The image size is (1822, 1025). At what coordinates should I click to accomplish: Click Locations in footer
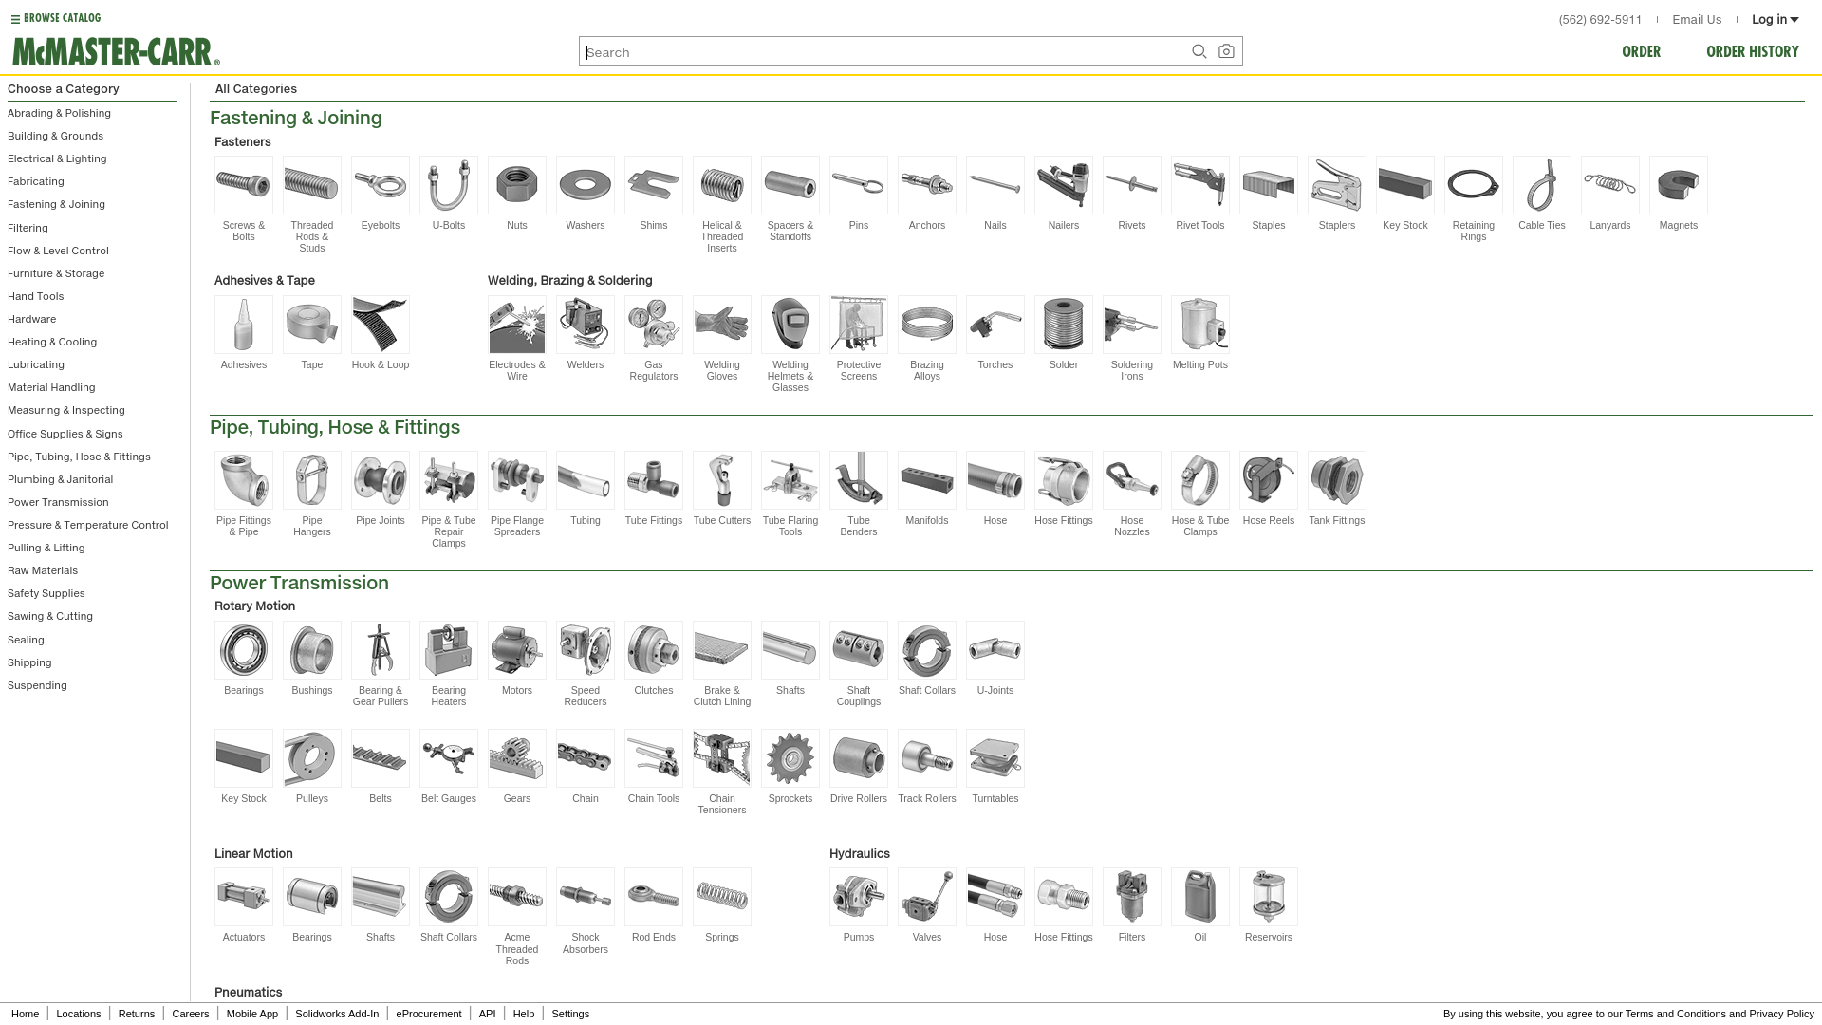pos(79,1014)
